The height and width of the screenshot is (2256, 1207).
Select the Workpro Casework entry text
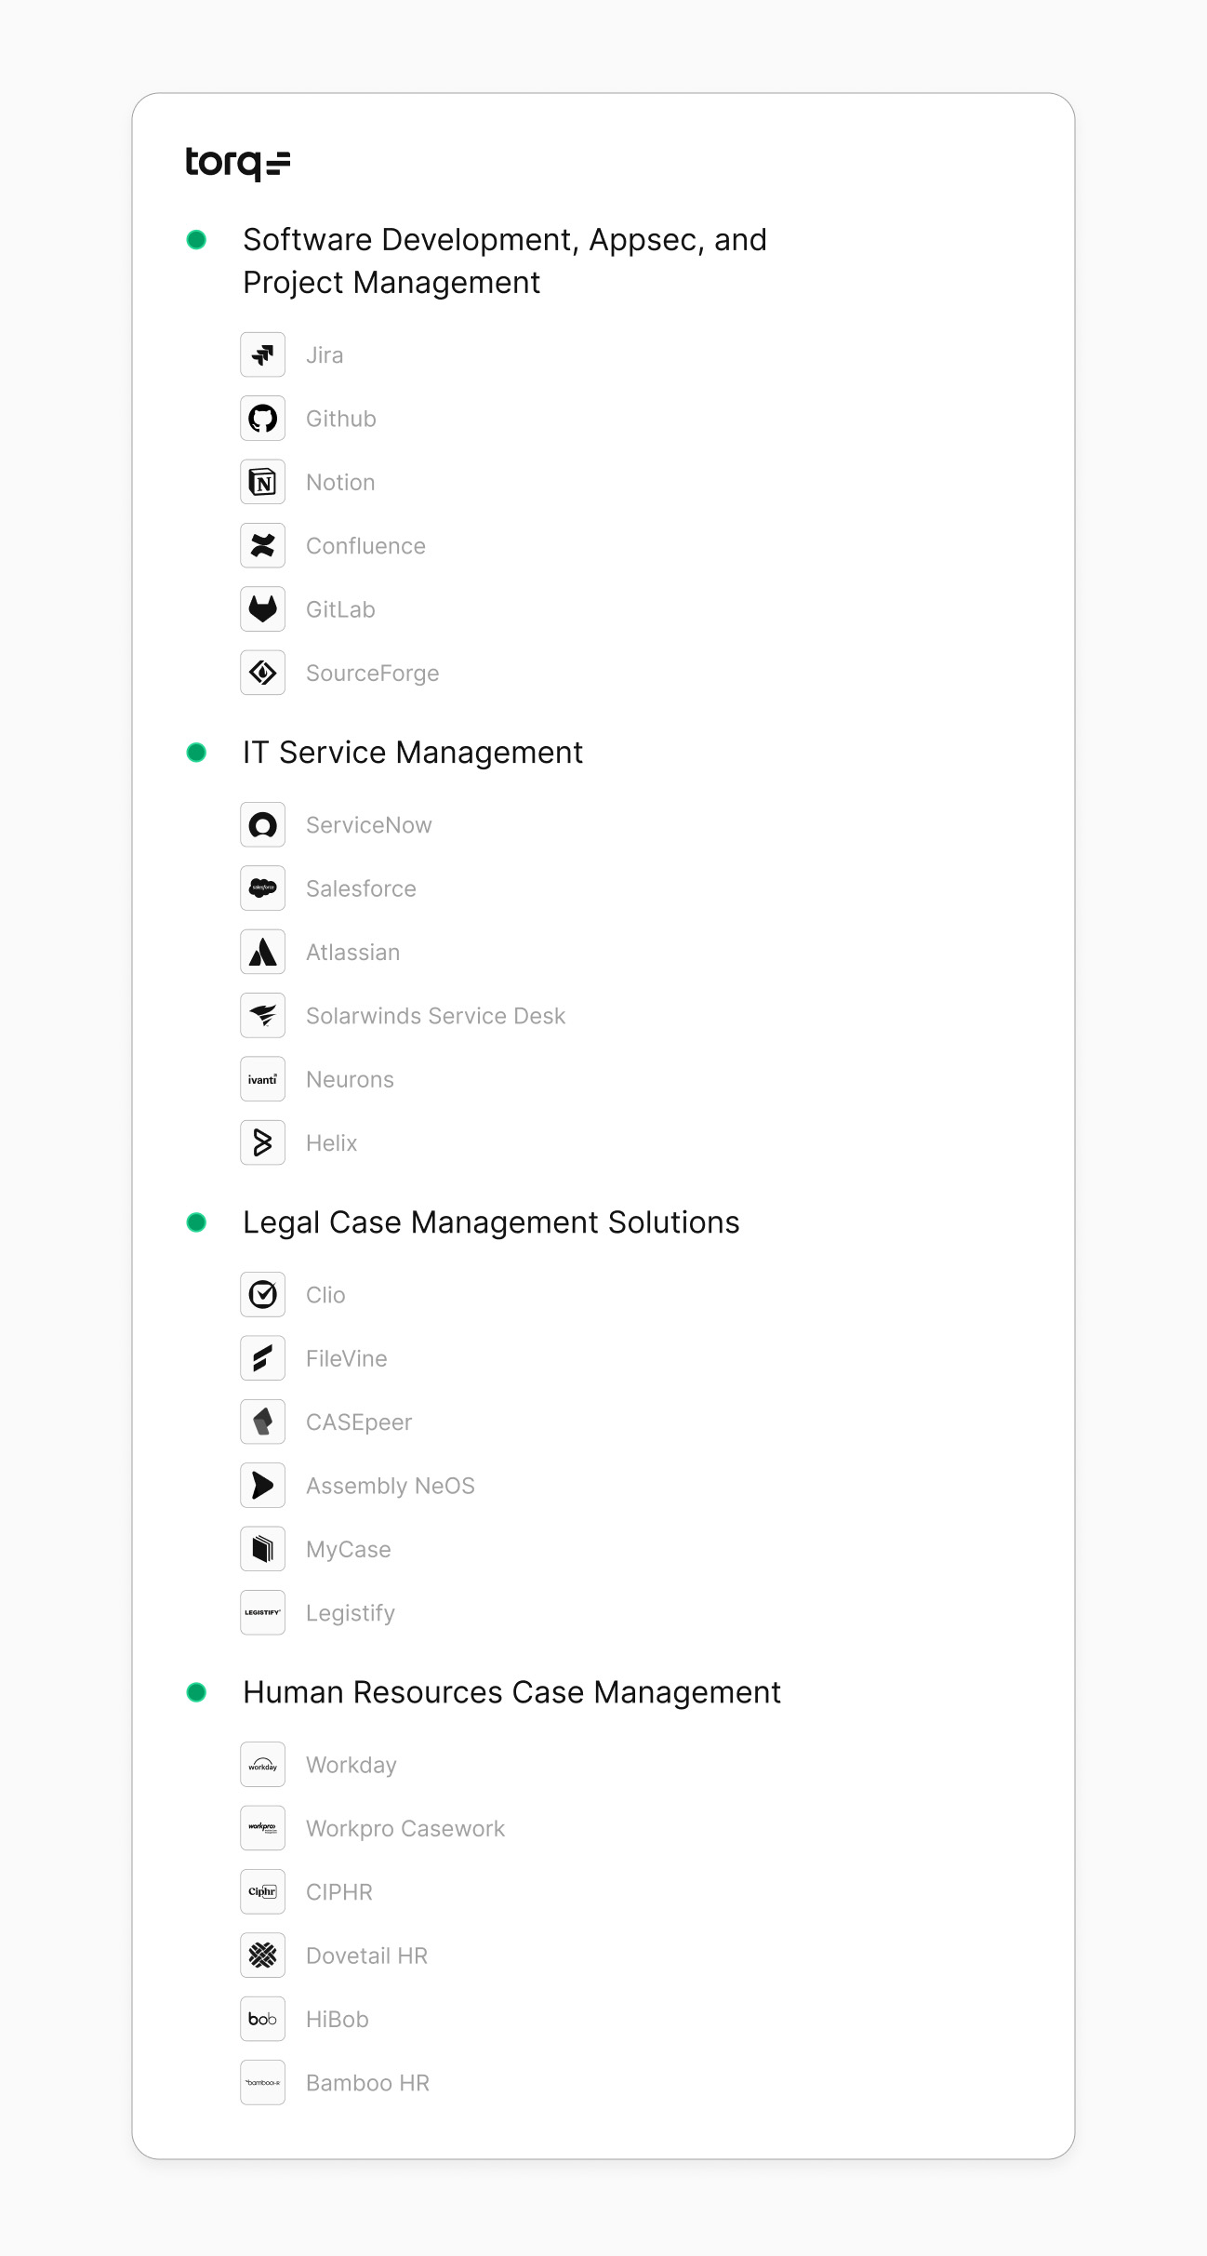tap(405, 1829)
